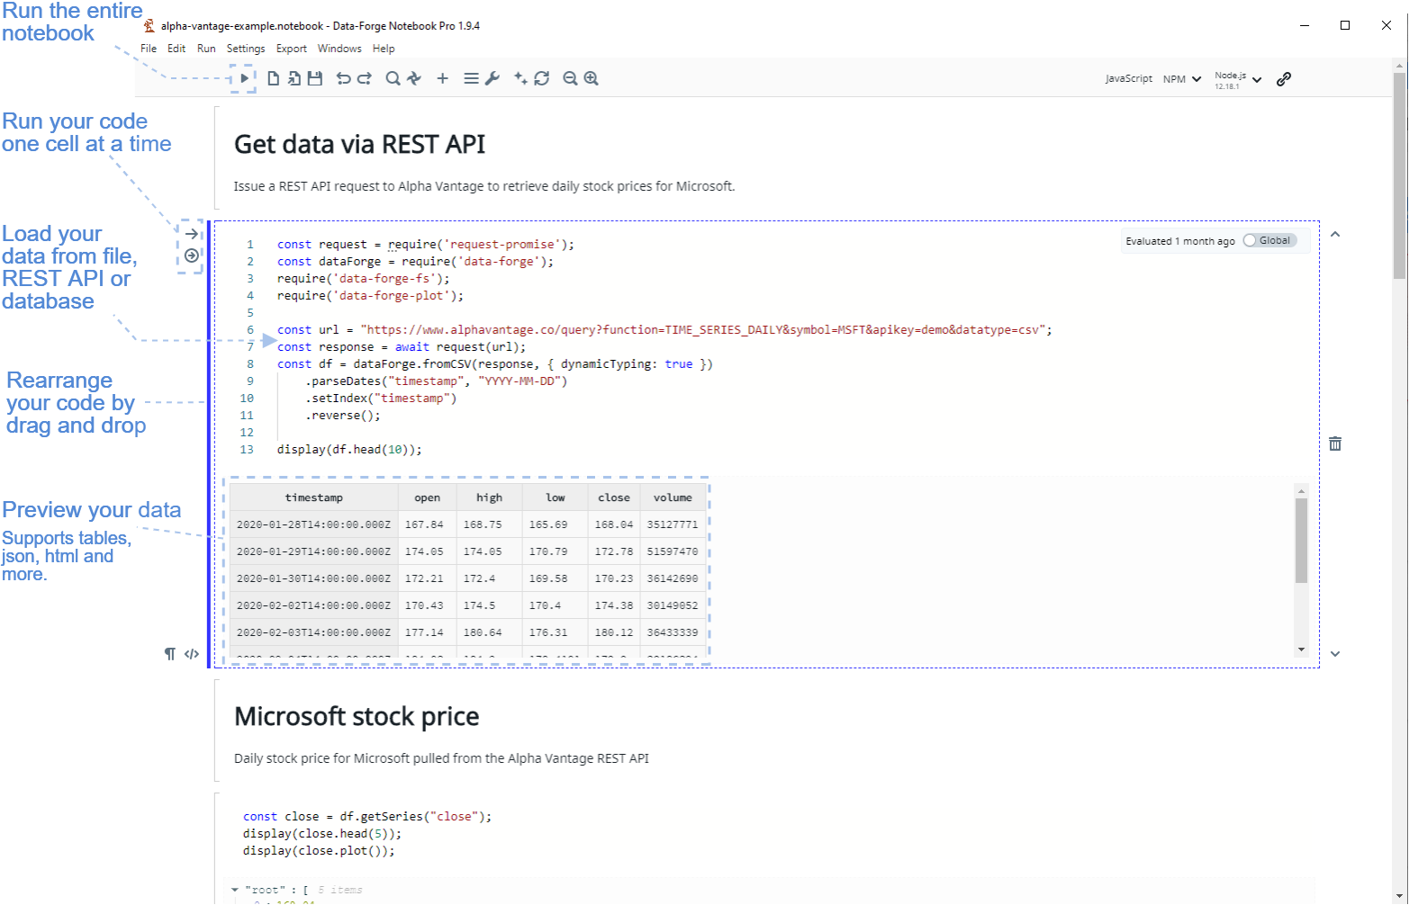Undo the last change
Image resolution: width=1409 pixels, height=905 pixels.
pyautogui.click(x=342, y=78)
